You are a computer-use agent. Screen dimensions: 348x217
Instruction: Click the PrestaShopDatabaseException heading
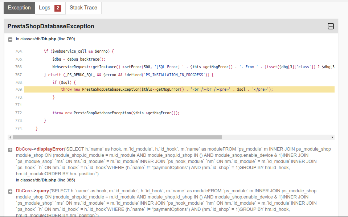tap(51, 26)
